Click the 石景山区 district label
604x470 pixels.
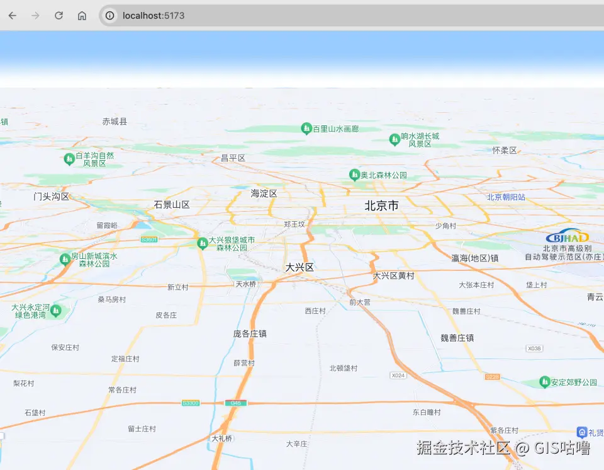coord(172,205)
